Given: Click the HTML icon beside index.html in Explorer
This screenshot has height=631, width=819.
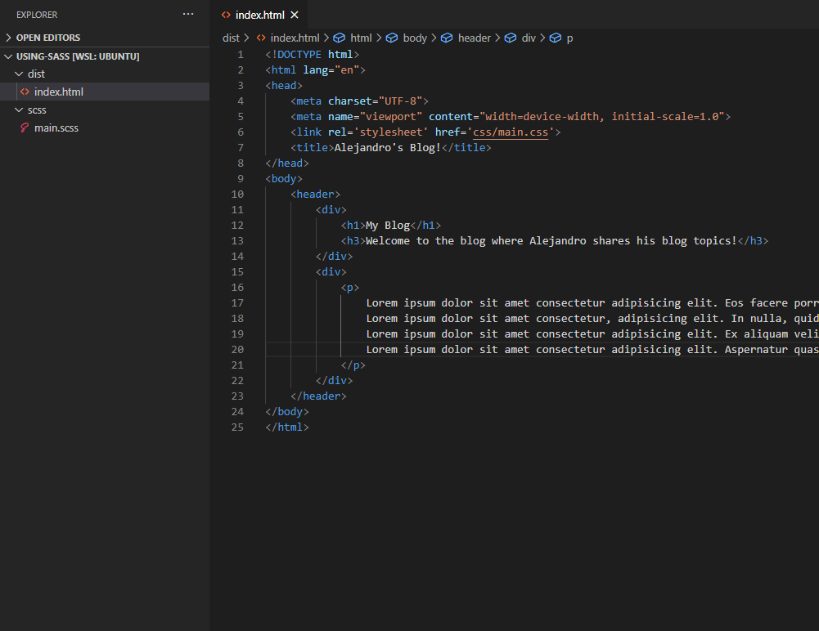Looking at the screenshot, I should tap(25, 92).
